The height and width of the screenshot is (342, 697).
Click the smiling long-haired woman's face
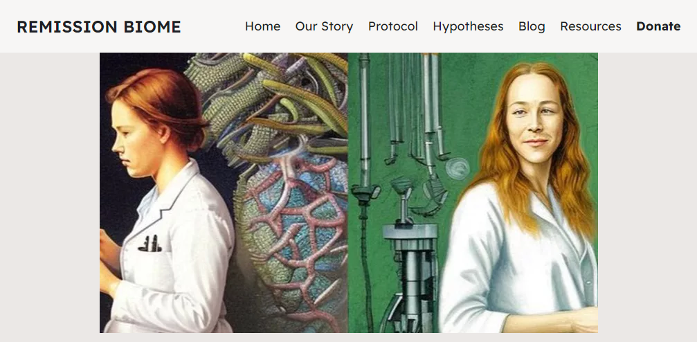coord(534,120)
